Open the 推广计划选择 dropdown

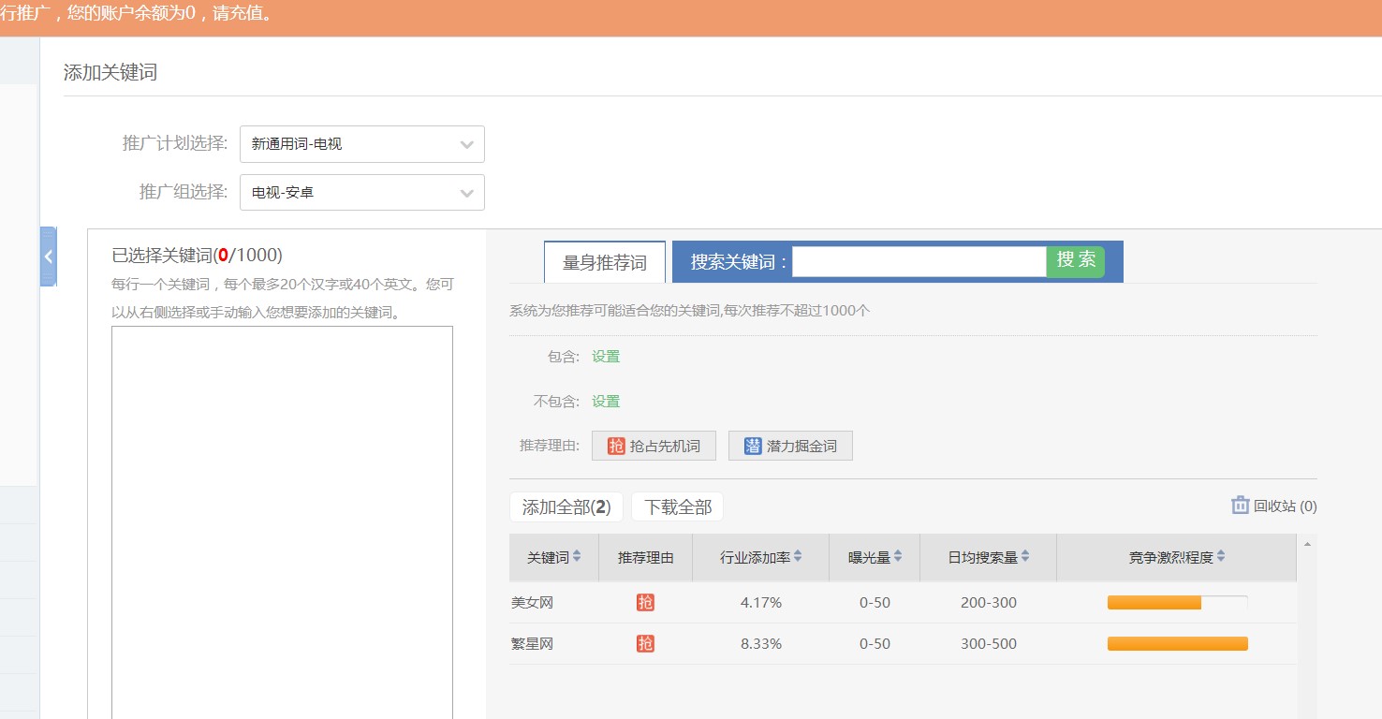pos(361,144)
